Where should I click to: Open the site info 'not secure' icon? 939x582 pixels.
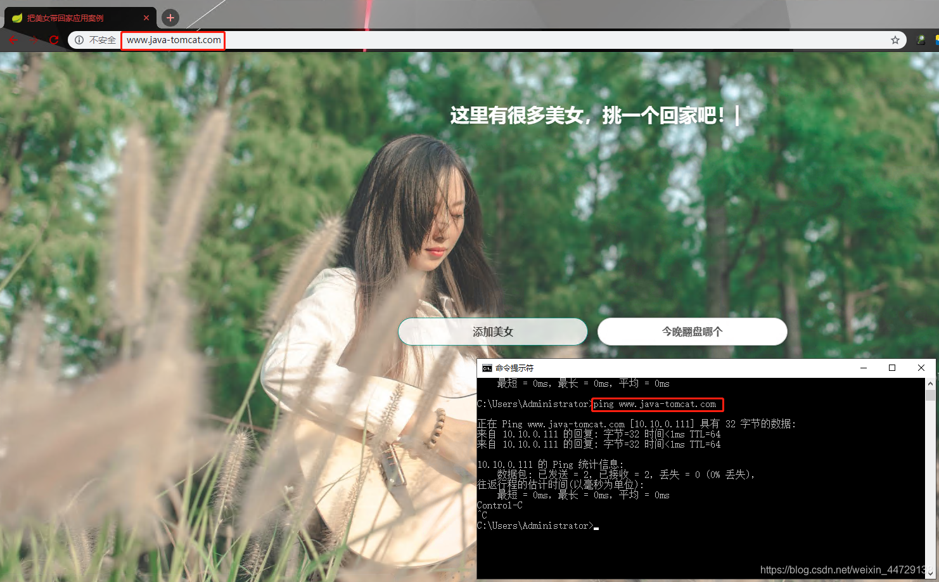pyautogui.click(x=79, y=40)
